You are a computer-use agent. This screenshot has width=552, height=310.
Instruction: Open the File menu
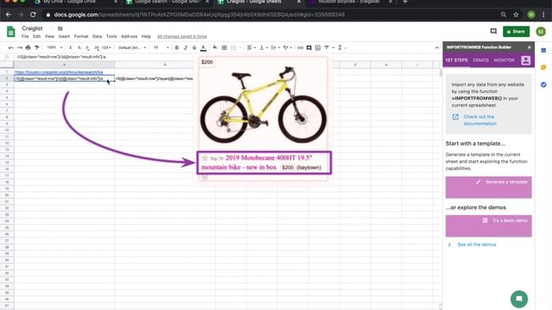tap(25, 36)
